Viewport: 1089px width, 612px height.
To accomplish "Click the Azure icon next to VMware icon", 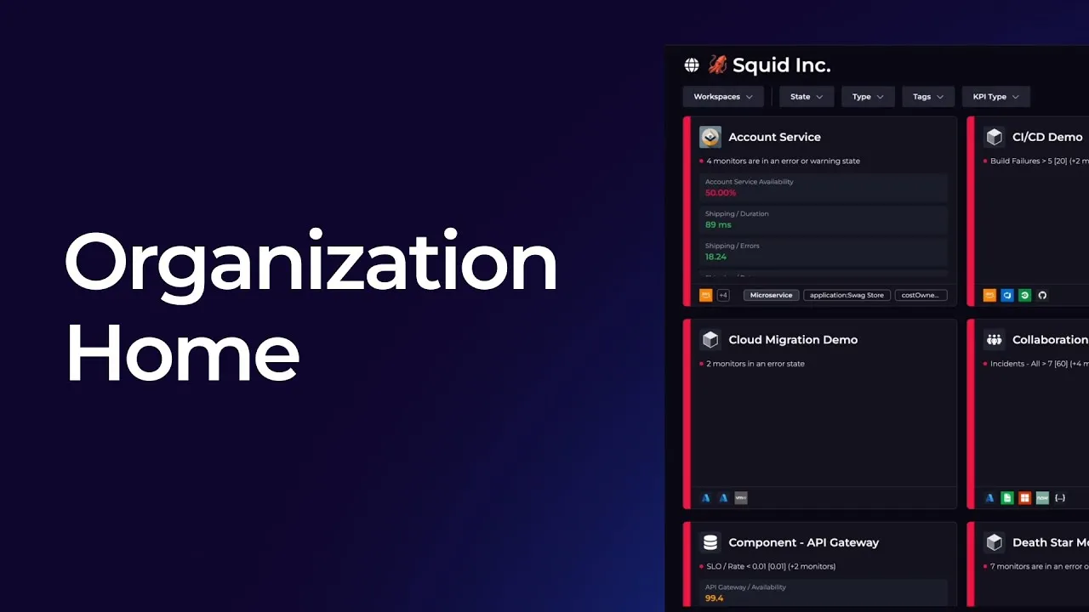I will [723, 498].
